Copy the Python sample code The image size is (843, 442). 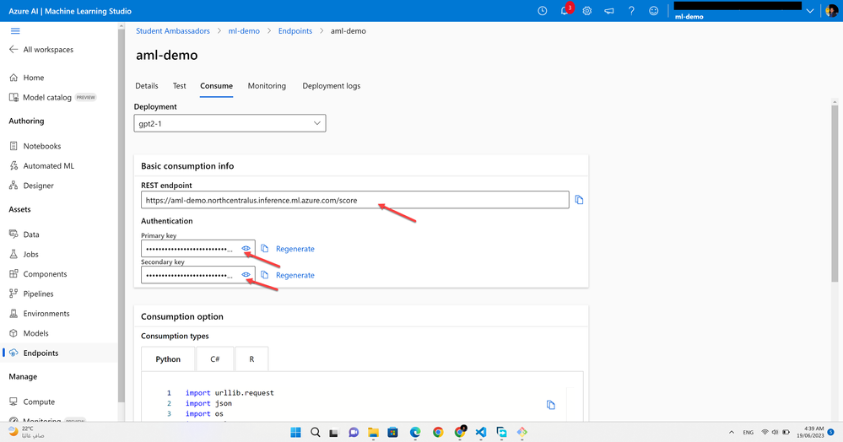coord(550,405)
